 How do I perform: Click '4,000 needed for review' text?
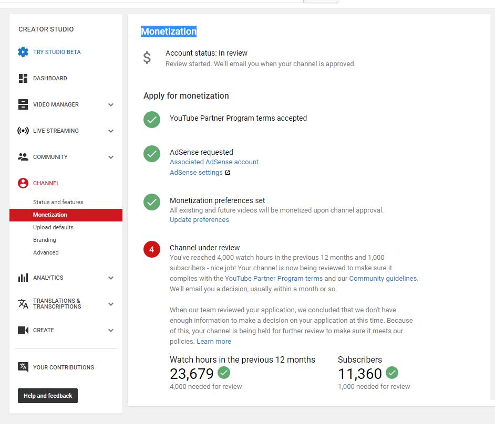pos(206,387)
